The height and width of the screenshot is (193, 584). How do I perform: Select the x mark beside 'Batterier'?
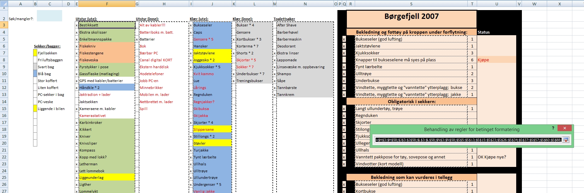pyautogui.click(x=137, y=39)
